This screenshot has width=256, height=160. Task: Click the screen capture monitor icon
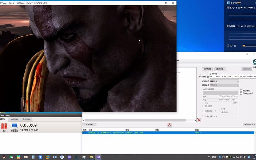coord(14,127)
